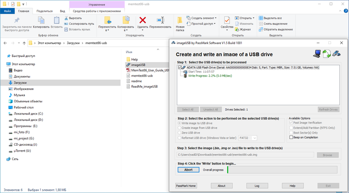Toggle Boot Sector(s) Only checkbox
The image size is (349, 193).
pyautogui.click(x=291, y=133)
